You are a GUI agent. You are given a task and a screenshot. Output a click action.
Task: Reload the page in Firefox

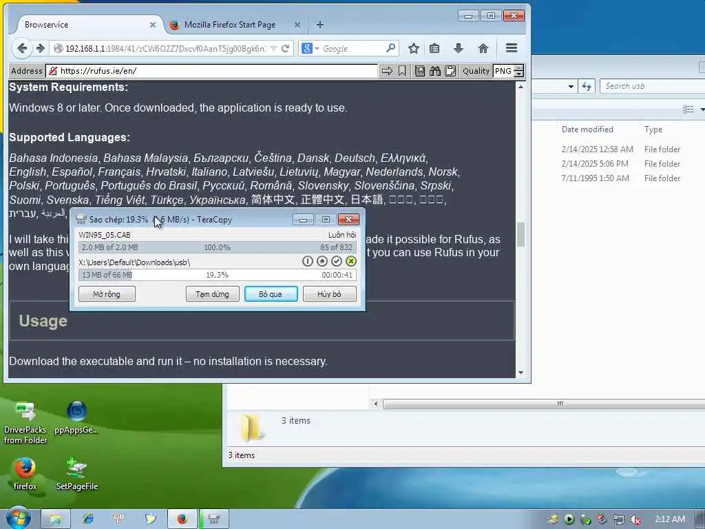(285, 49)
